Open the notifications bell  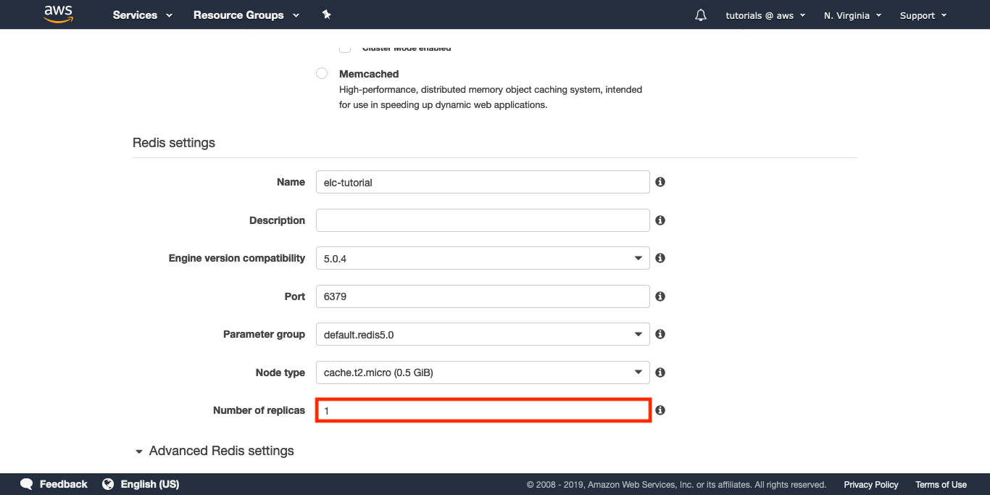point(700,15)
